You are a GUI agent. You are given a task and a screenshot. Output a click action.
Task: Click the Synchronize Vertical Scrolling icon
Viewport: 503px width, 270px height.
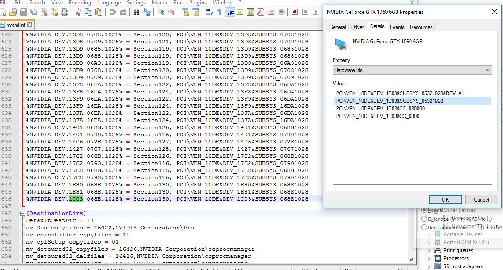point(185,12)
